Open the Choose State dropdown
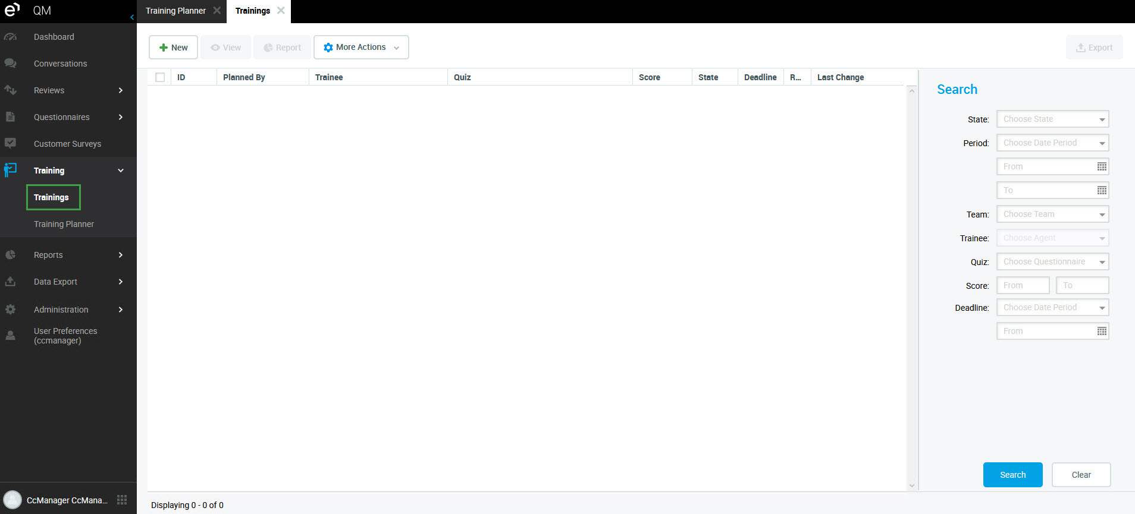 click(x=1052, y=119)
